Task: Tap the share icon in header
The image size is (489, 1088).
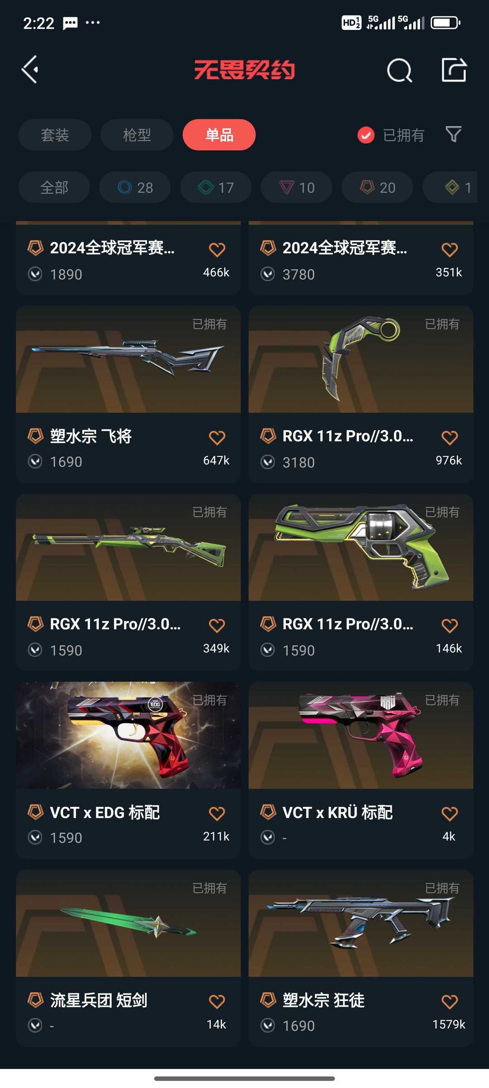Action: [x=454, y=70]
